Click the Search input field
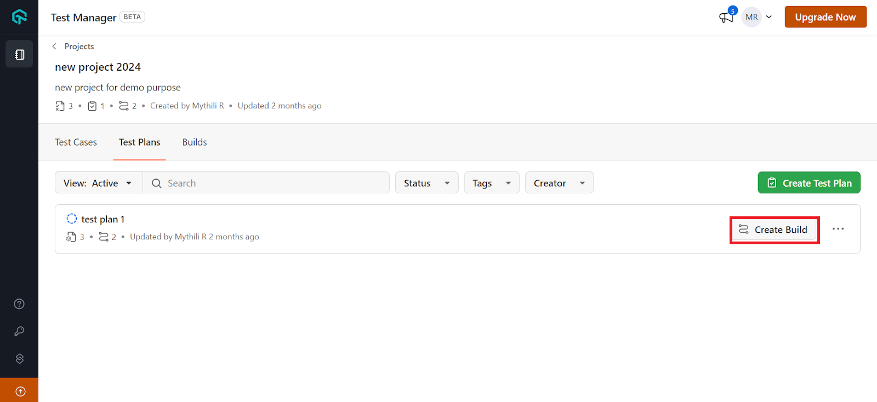877x402 pixels. tap(266, 183)
